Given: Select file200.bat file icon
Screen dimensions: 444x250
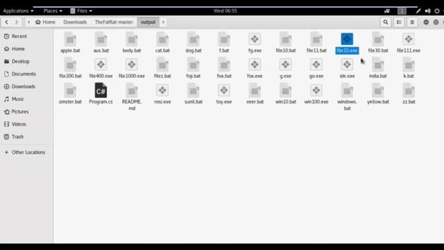Looking at the screenshot, I should click(x=70, y=65).
